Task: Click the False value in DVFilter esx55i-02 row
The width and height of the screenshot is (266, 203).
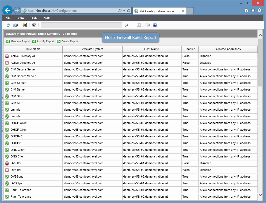Action: 186,170
